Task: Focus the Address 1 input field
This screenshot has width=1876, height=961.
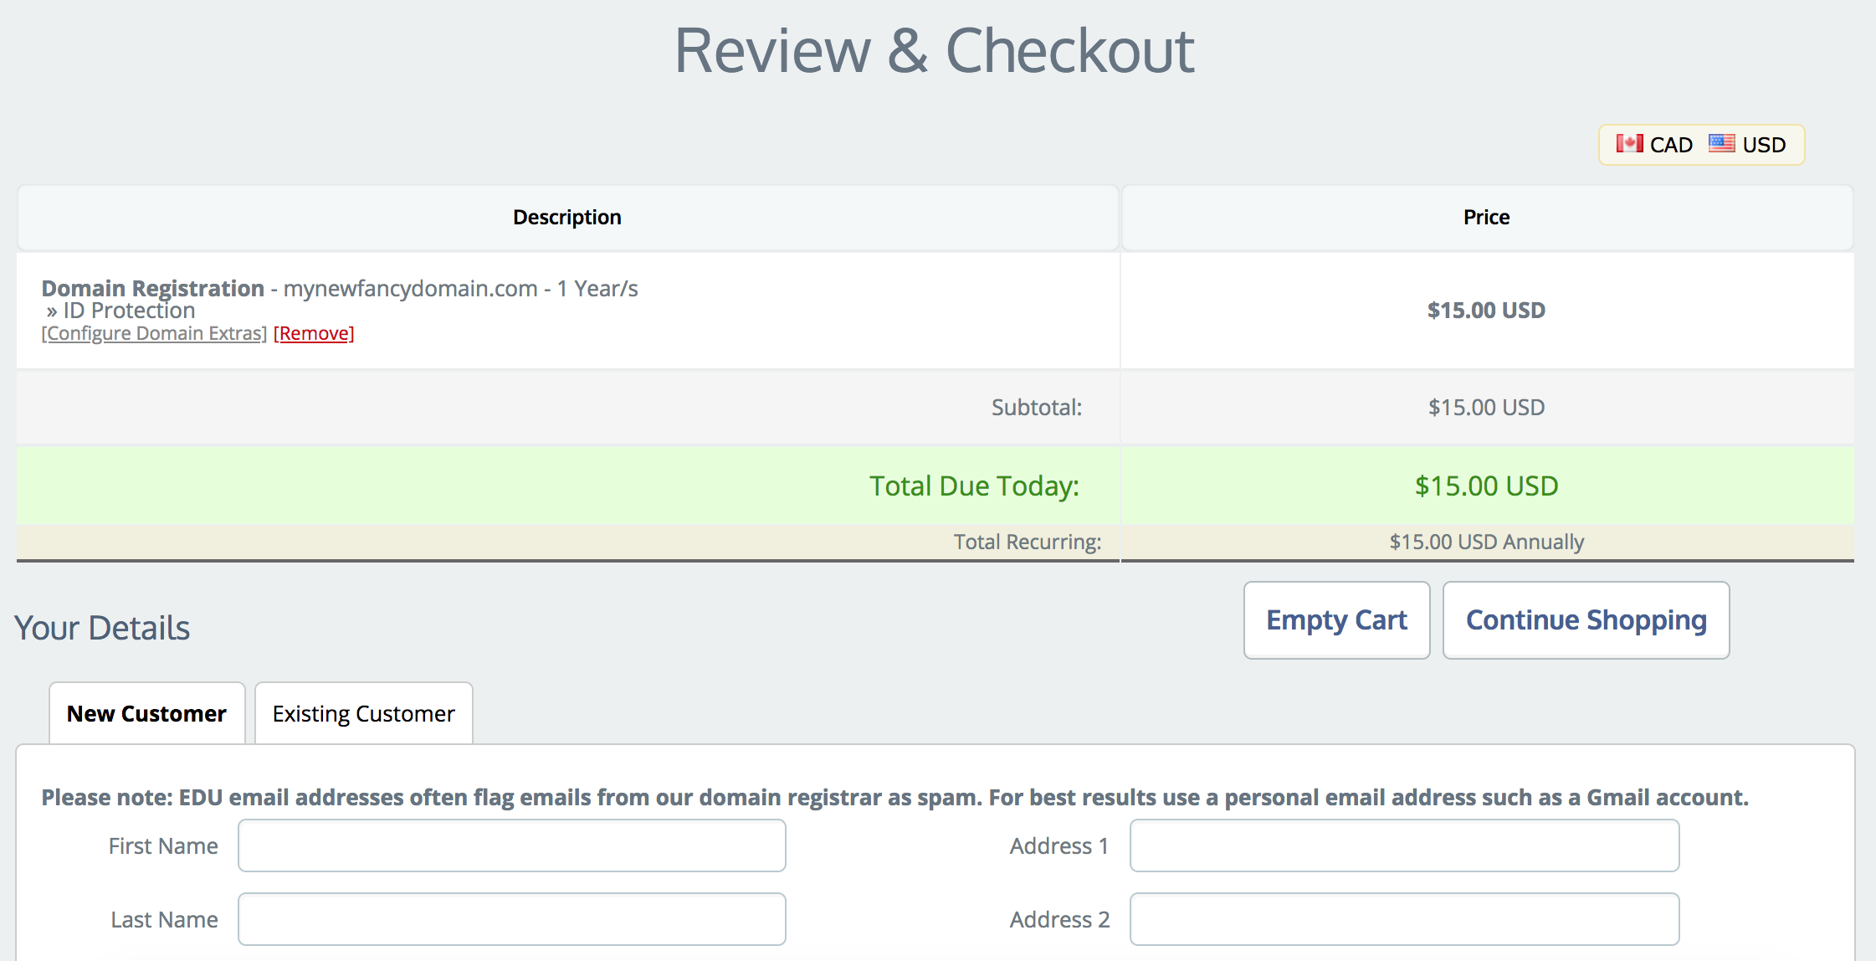Action: (1404, 845)
